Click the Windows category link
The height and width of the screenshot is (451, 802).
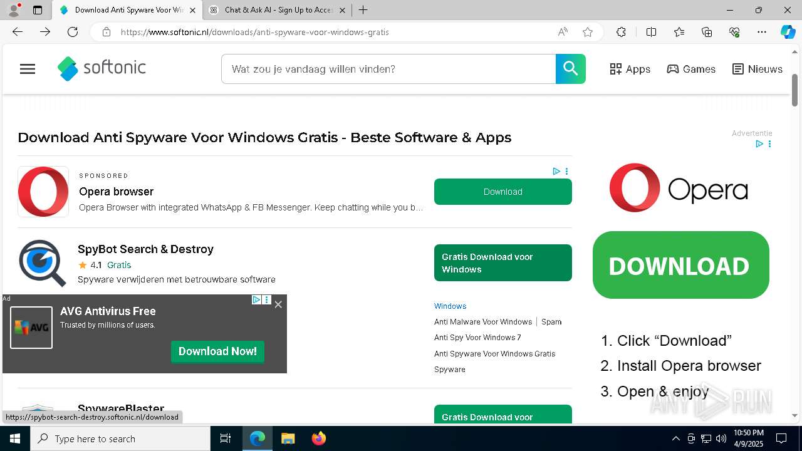click(450, 306)
